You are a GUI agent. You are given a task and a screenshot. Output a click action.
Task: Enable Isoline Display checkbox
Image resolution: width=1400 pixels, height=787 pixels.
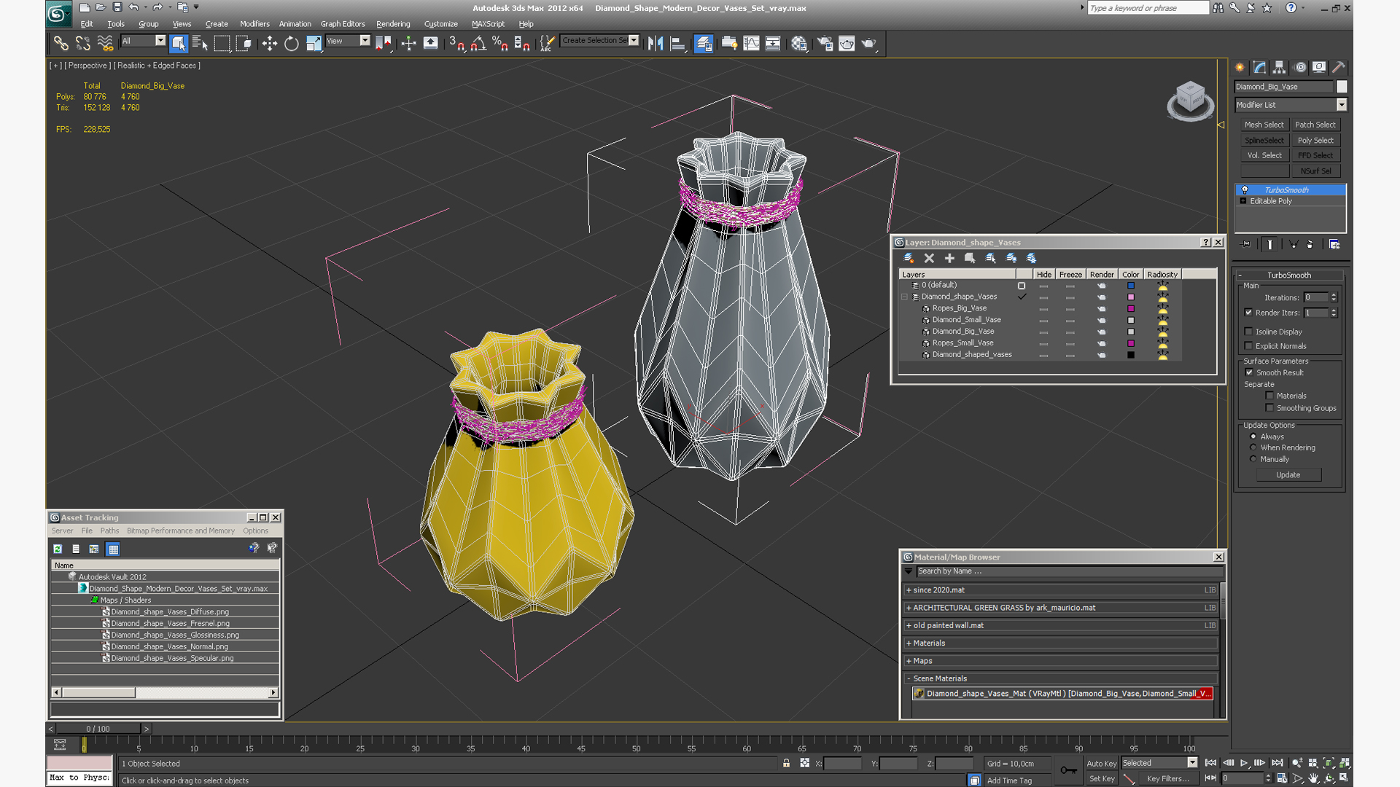(1248, 332)
